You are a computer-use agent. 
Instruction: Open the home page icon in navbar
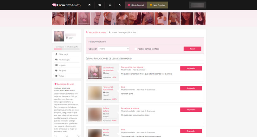tap(89, 5)
